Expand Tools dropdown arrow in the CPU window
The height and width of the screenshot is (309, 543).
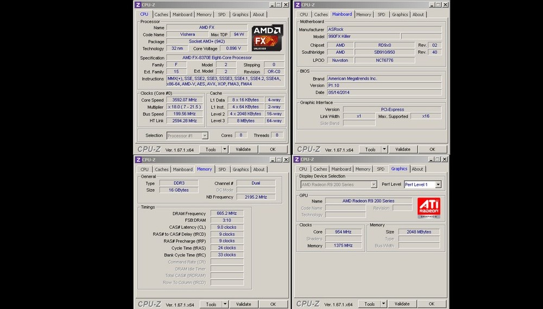pos(225,149)
